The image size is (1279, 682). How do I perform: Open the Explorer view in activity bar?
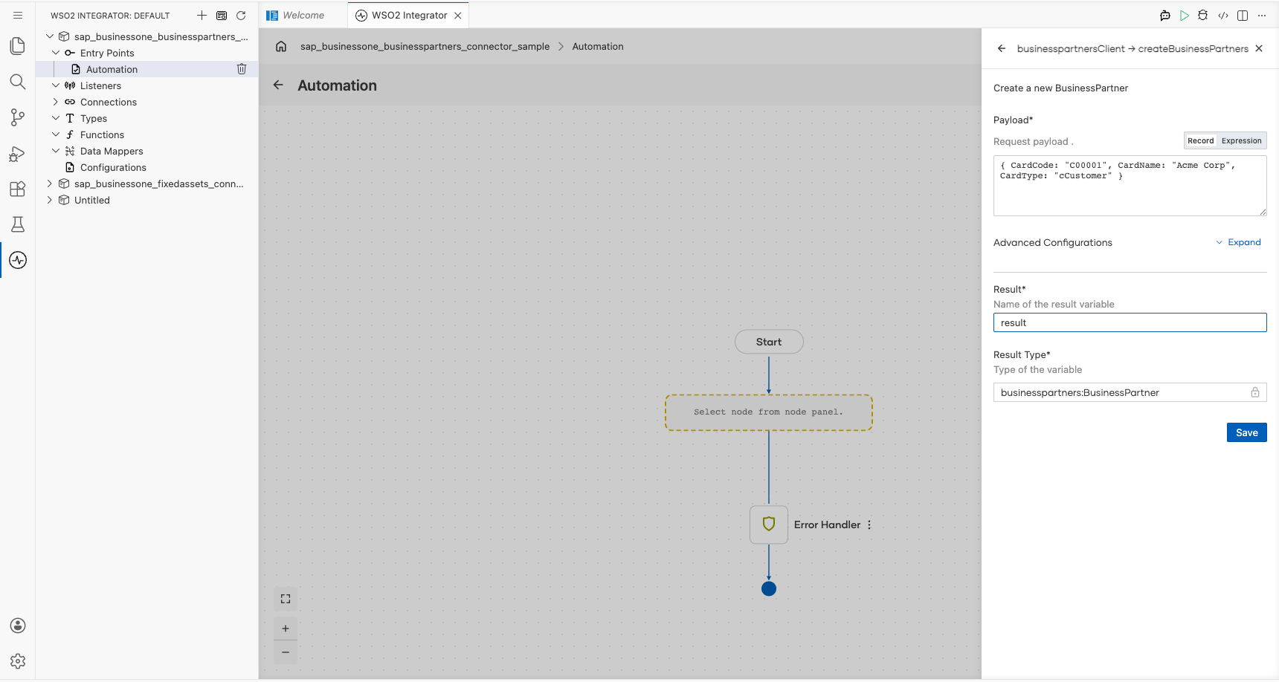[x=18, y=46]
